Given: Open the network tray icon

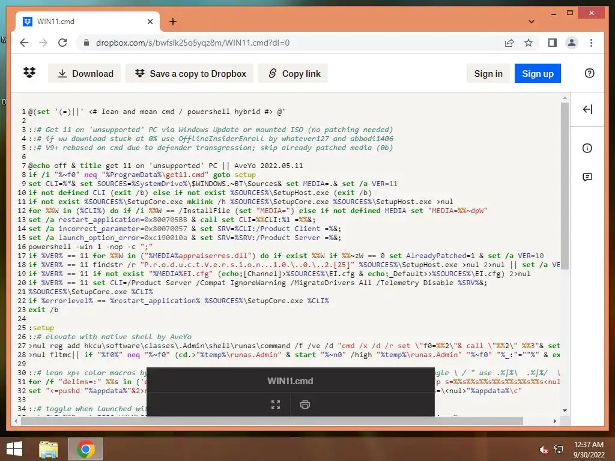Looking at the screenshot, I should (x=559, y=450).
